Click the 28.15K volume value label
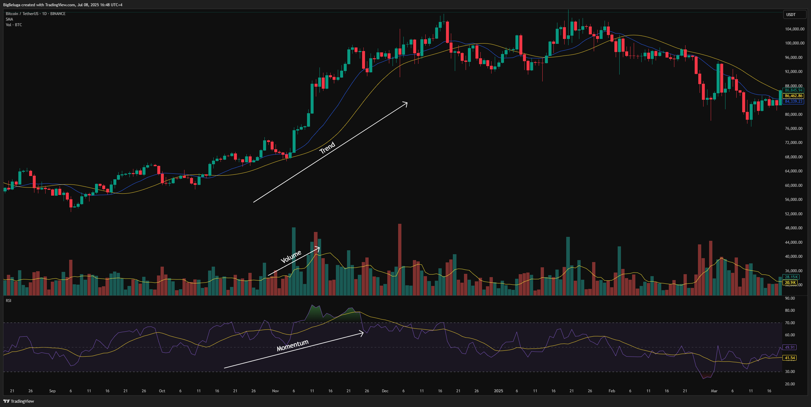 tap(791, 277)
